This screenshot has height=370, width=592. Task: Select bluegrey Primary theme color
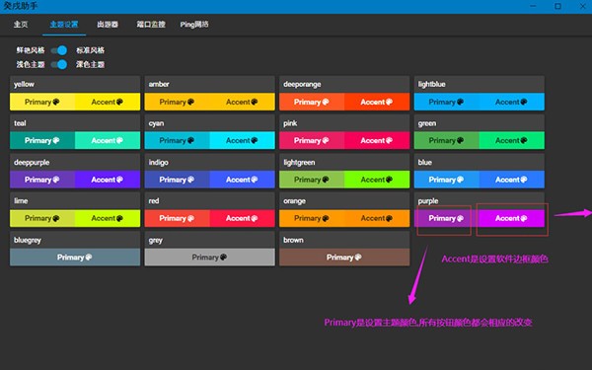pos(75,258)
